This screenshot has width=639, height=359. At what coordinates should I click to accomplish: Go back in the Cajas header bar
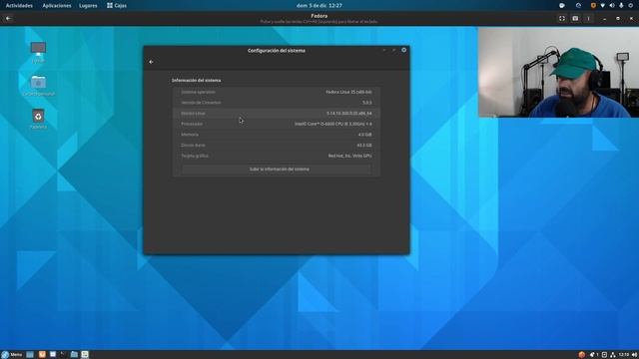pyautogui.click(x=8, y=18)
